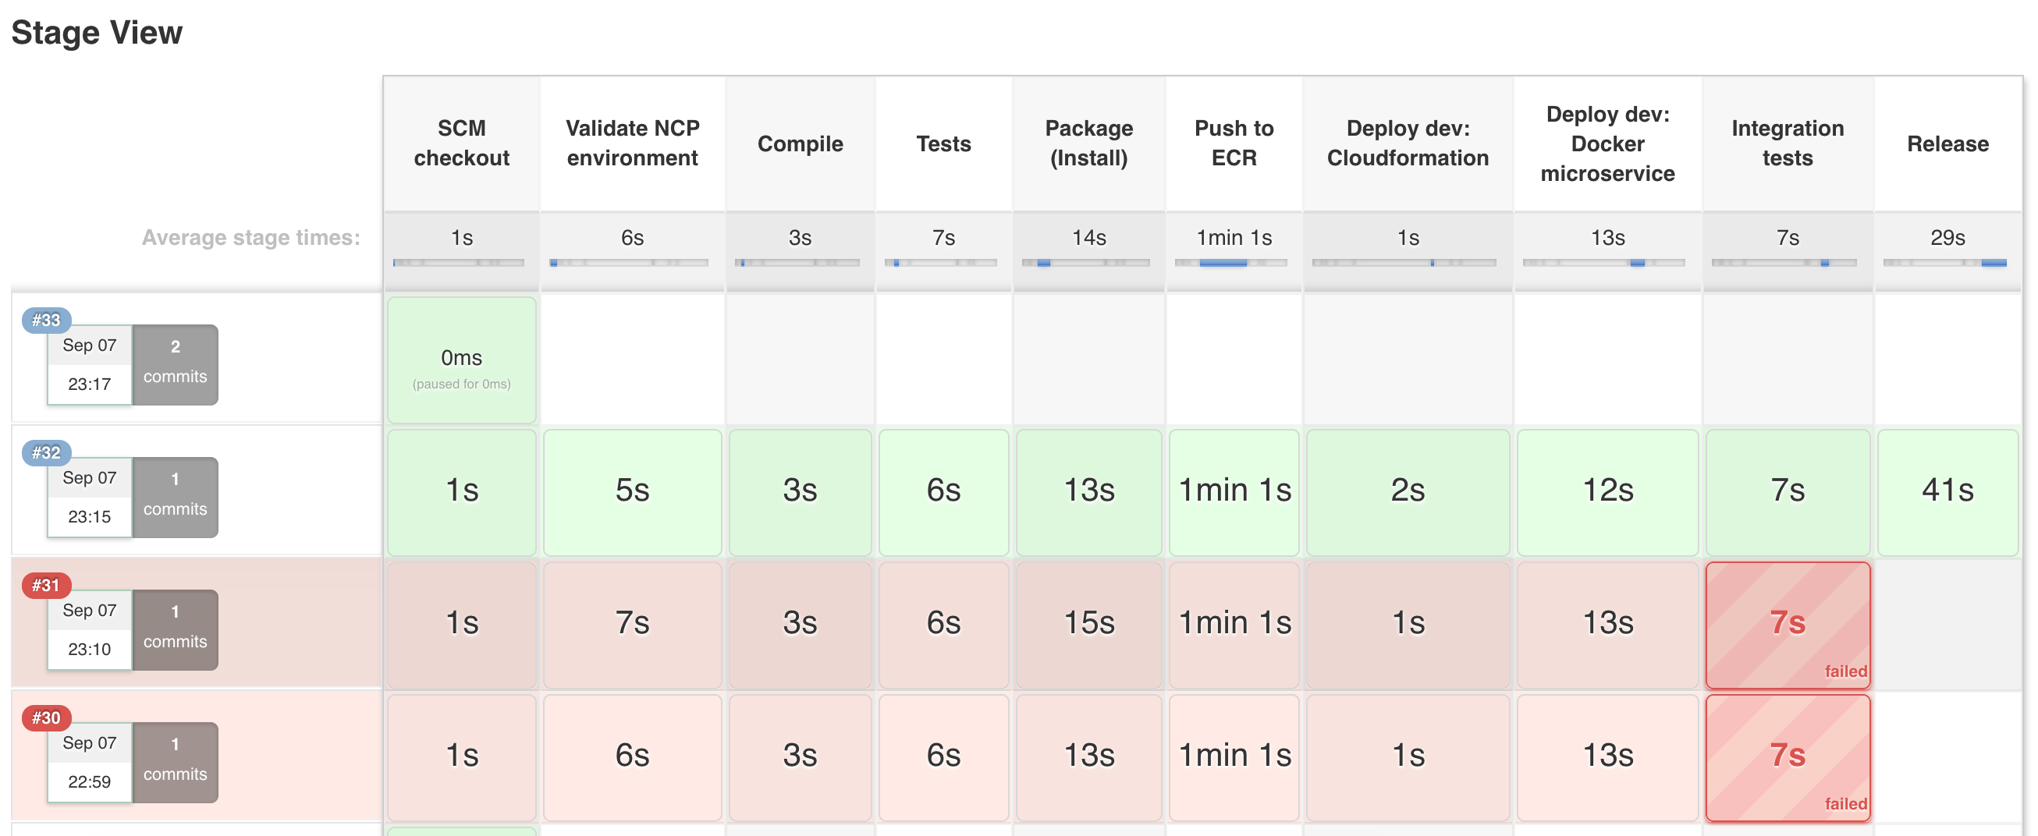View the 2 commits for build #33
The image size is (2038, 836).
tap(175, 365)
